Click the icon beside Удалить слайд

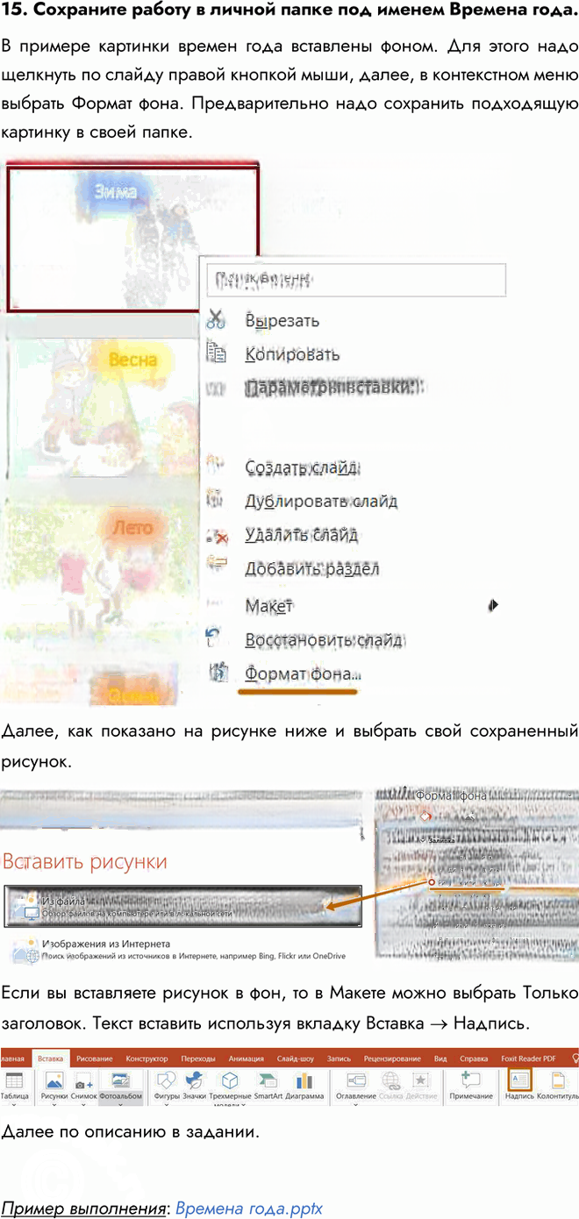click(216, 535)
